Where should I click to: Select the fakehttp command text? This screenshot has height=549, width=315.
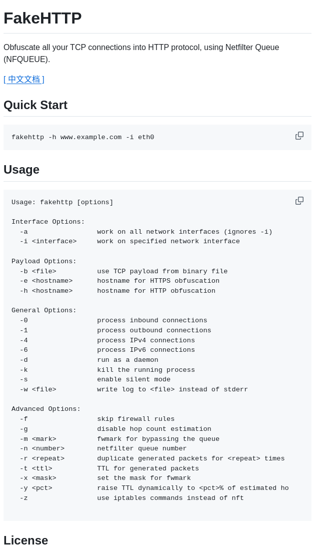click(x=82, y=137)
